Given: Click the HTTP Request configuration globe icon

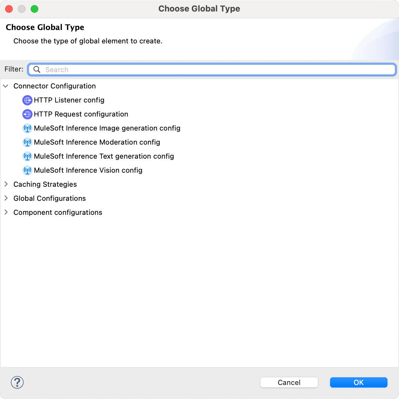Looking at the screenshot, I should [x=27, y=114].
